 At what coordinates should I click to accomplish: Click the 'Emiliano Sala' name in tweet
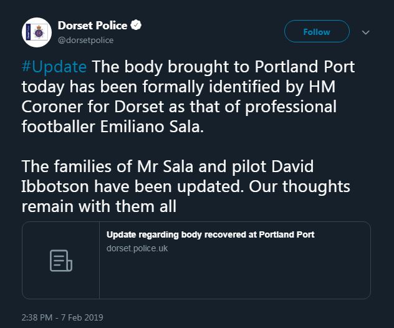point(151,127)
